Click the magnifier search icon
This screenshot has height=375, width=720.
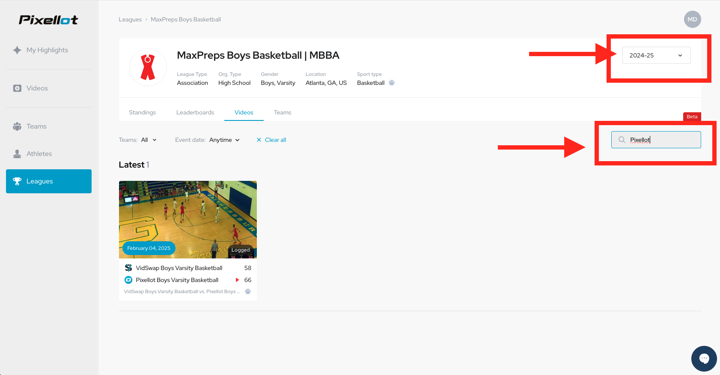(622, 140)
